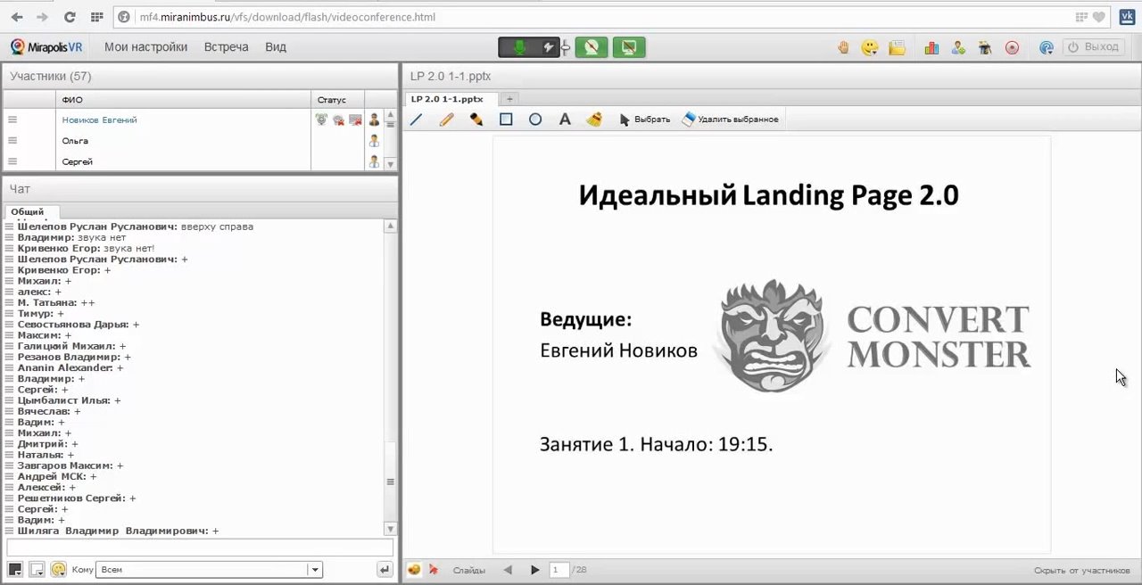Click the 'Выбрать' selection tool
Image resolution: width=1142 pixels, height=585 pixels.
[644, 119]
